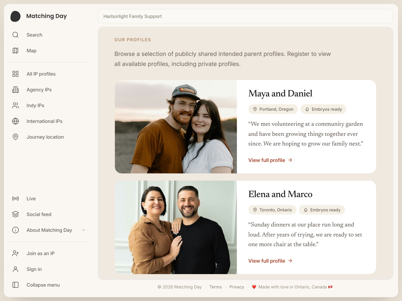This screenshot has height=301, width=402.
Task: Click the Portland, Oregon tag
Action: click(x=273, y=109)
